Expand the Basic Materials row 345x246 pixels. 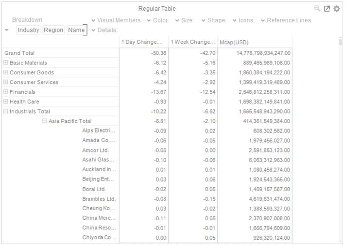pos(6,63)
